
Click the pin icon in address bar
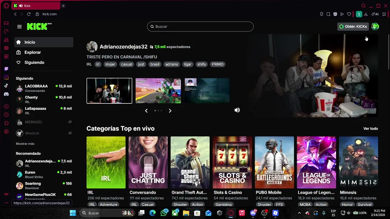[x=321, y=14]
